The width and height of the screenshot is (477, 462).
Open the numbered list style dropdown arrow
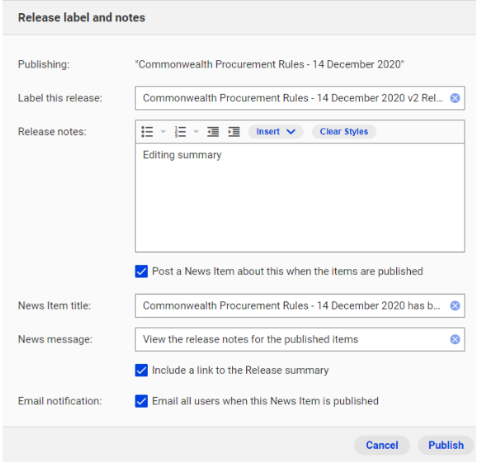[196, 132]
